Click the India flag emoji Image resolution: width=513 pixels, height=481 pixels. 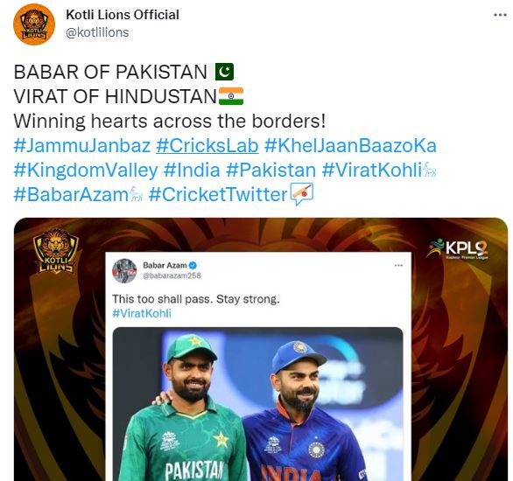pyautogui.click(x=231, y=96)
